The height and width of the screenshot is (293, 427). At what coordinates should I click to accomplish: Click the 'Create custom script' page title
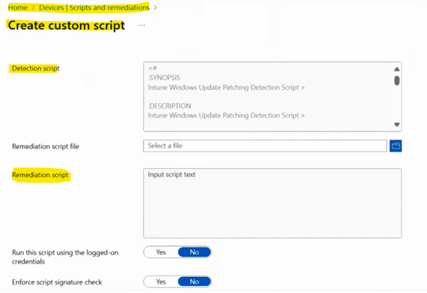[x=66, y=25]
